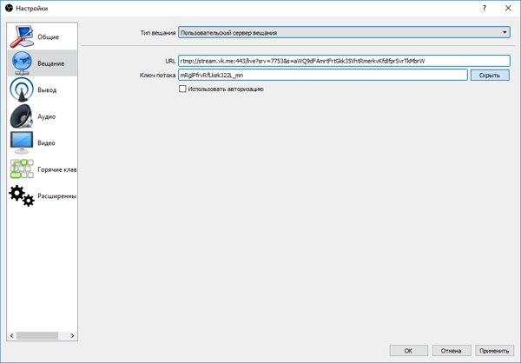The image size is (521, 363).
Task: Click the Отмена button
Action: click(450, 351)
